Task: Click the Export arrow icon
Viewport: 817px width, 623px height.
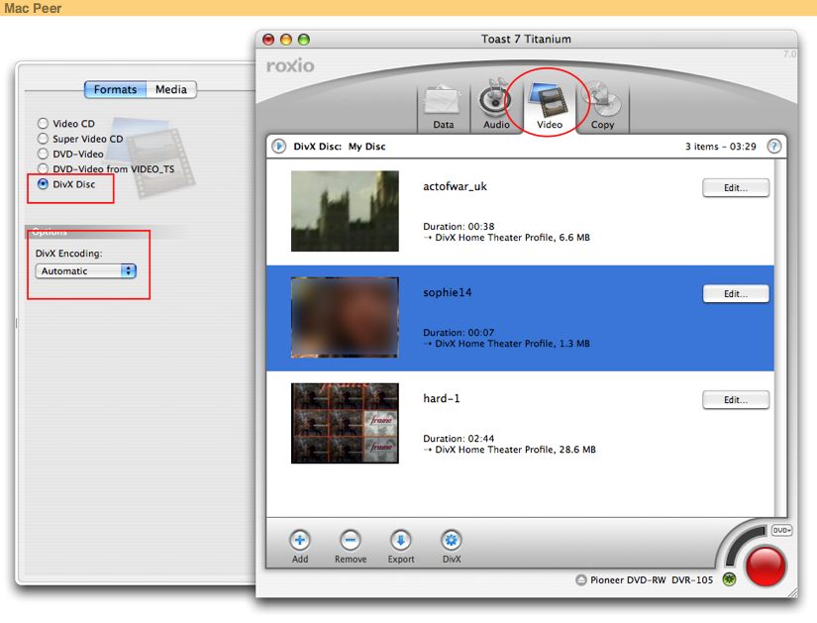Action: [x=401, y=541]
